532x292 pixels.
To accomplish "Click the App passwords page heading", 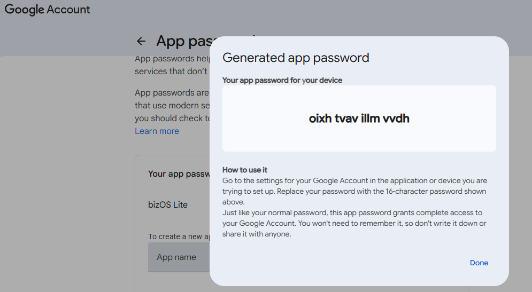I will point(182,41).
